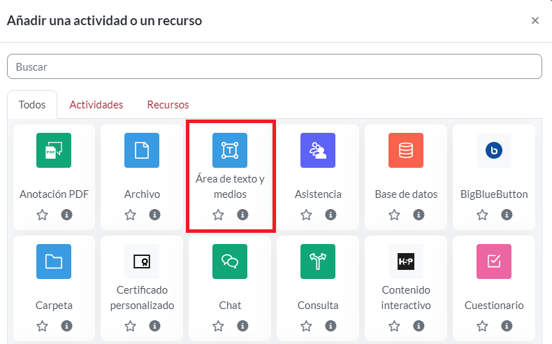Mark BigBlueButton as favorite with star

click(482, 215)
